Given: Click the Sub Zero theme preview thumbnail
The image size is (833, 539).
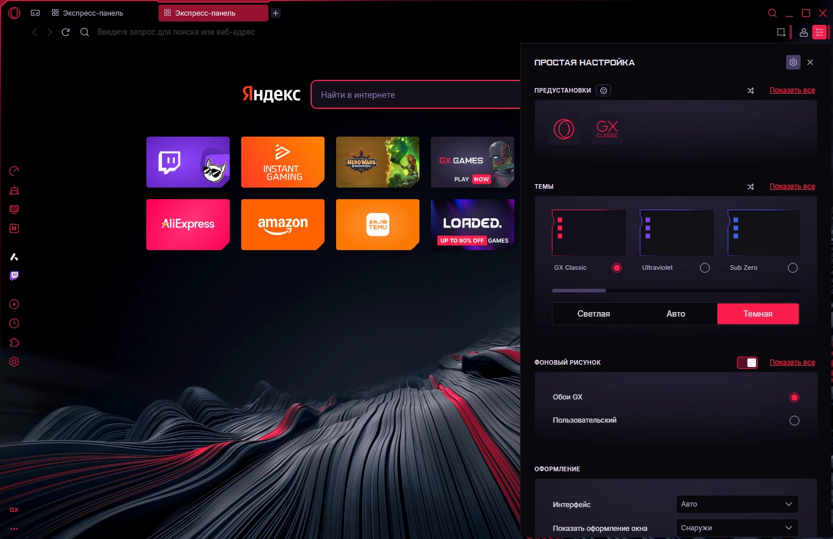Looking at the screenshot, I should [764, 233].
